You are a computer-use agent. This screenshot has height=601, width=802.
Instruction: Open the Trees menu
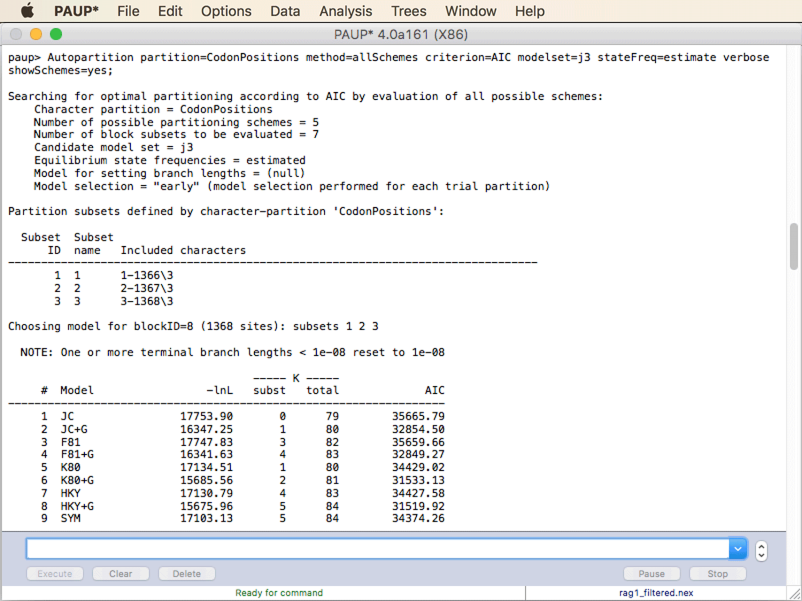point(408,11)
